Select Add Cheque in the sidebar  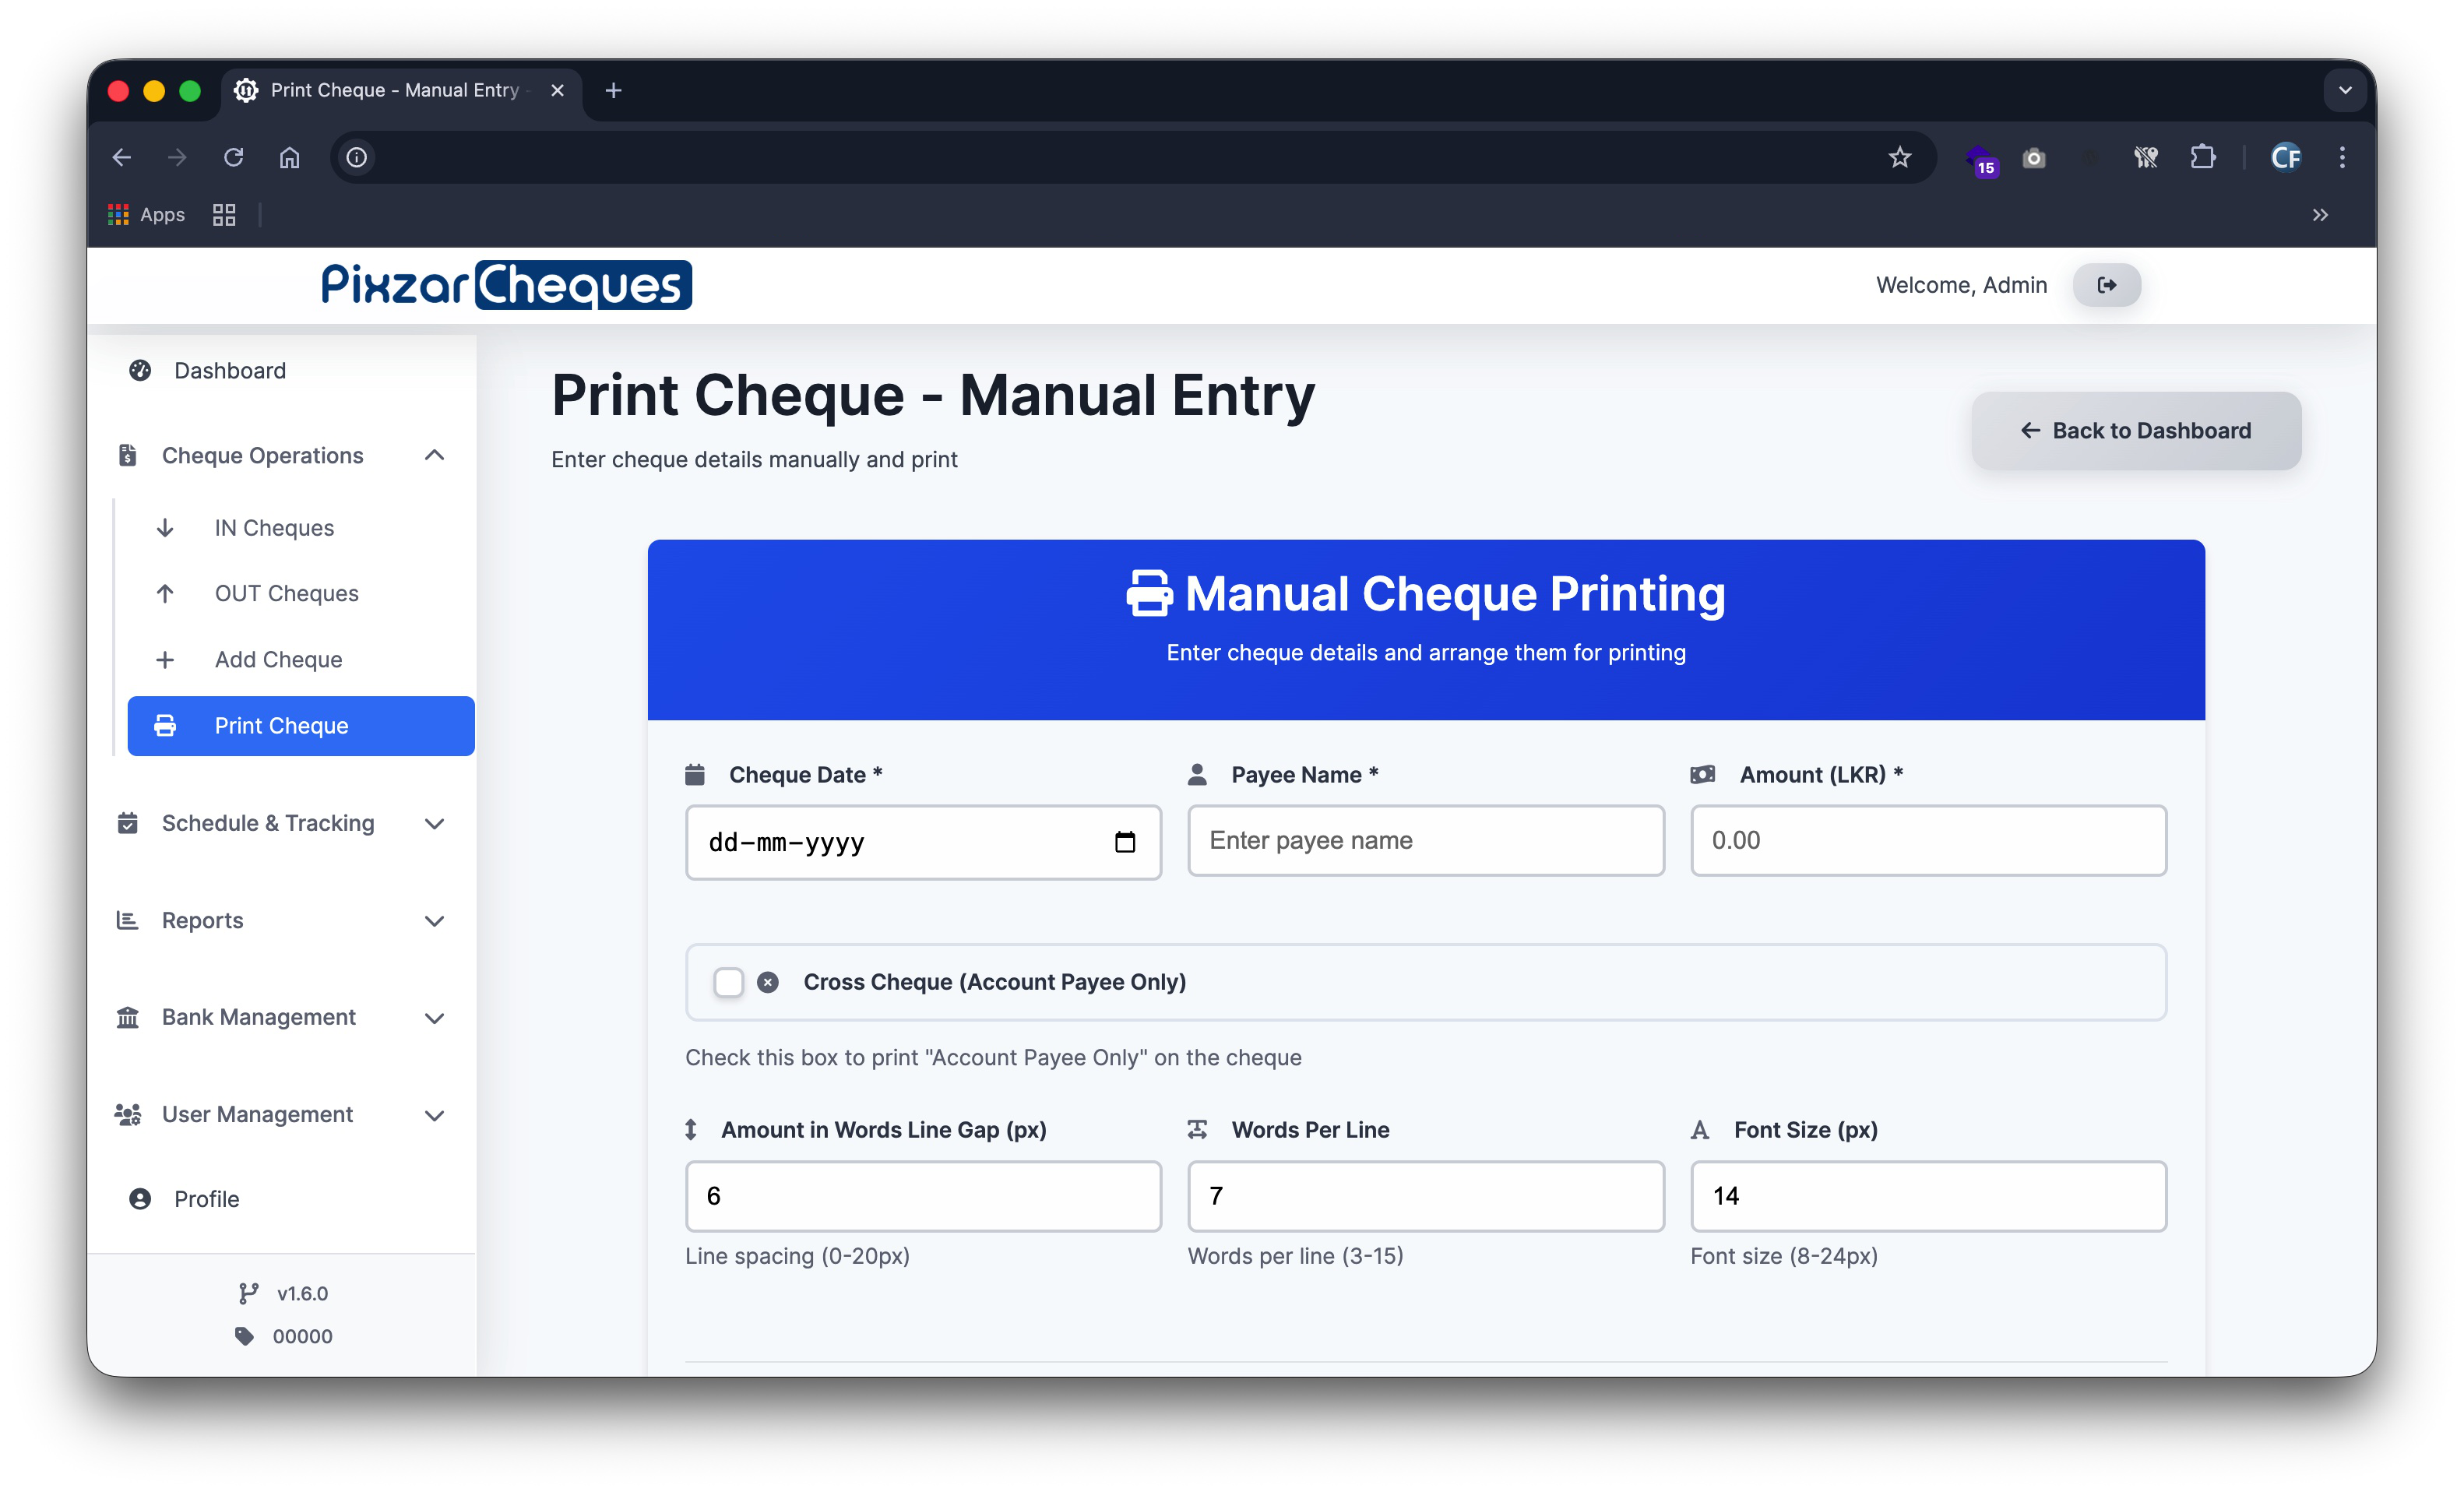pos(278,659)
